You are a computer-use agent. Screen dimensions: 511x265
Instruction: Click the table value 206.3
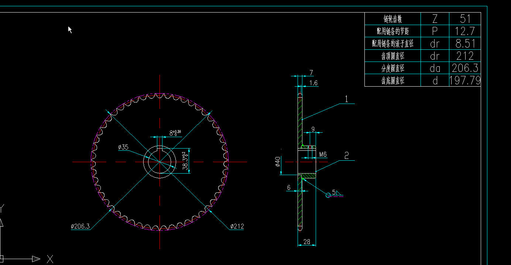pos(465,68)
